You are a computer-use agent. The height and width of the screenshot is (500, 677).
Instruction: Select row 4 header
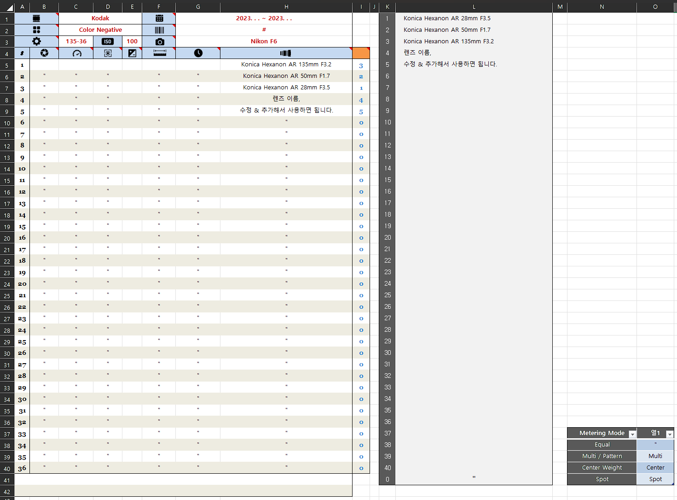(7, 54)
